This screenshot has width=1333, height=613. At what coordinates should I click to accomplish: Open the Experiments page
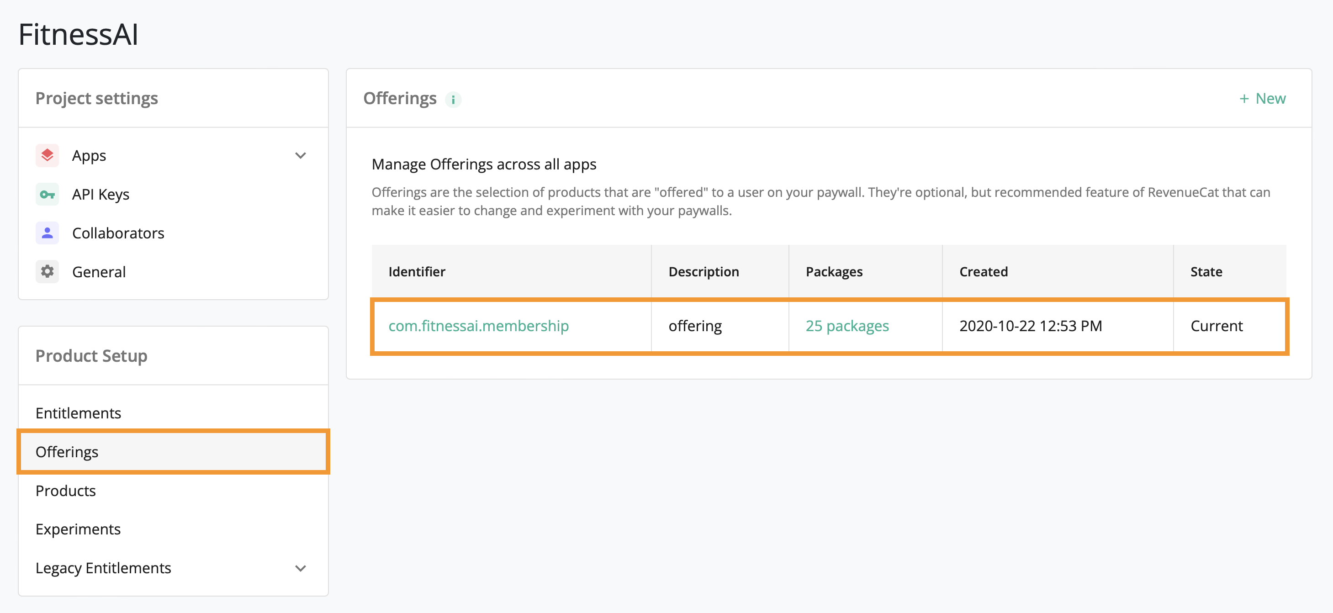[78, 528]
